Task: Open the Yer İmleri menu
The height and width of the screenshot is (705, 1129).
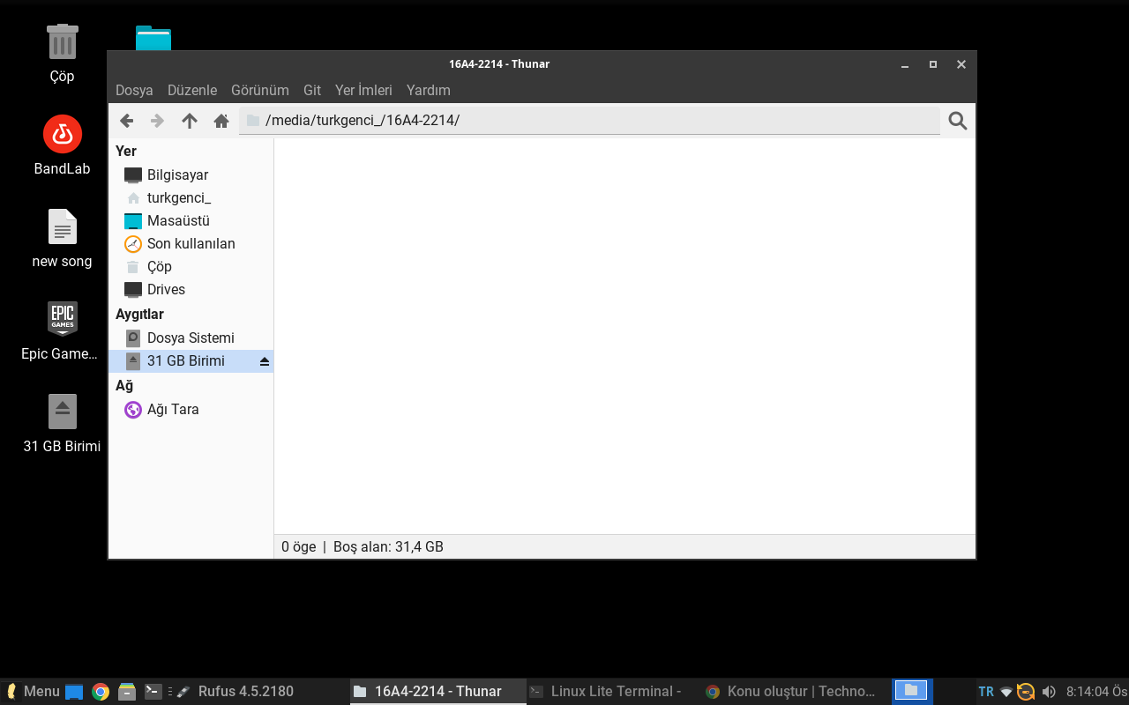Action: (x=363, y=90)
